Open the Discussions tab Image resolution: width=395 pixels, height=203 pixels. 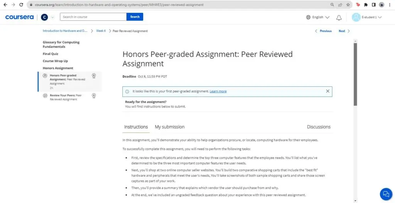[x=318, y=127]
